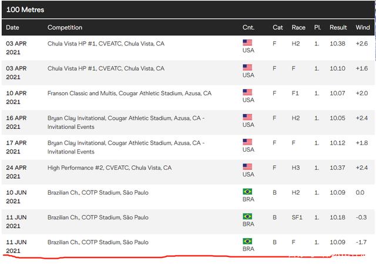Click the Brazil flag beside the -1.7 wind row
376x264 pixels.
tap(247, 241)
